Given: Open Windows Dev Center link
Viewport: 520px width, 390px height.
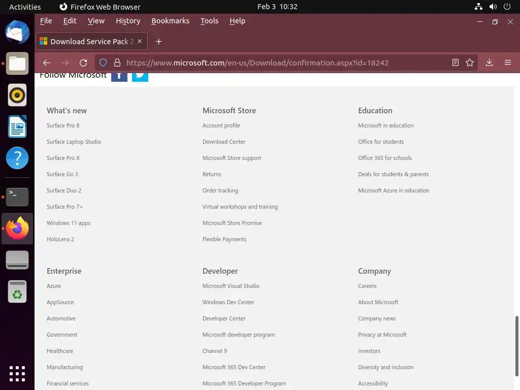Looking at the screenshot, I should click(x=228, y=302).
